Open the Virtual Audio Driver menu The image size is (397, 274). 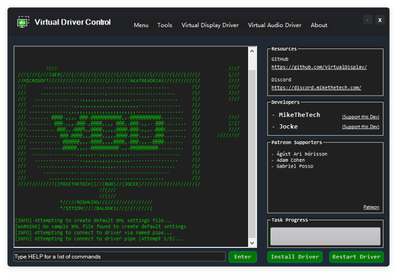point(274,25)
